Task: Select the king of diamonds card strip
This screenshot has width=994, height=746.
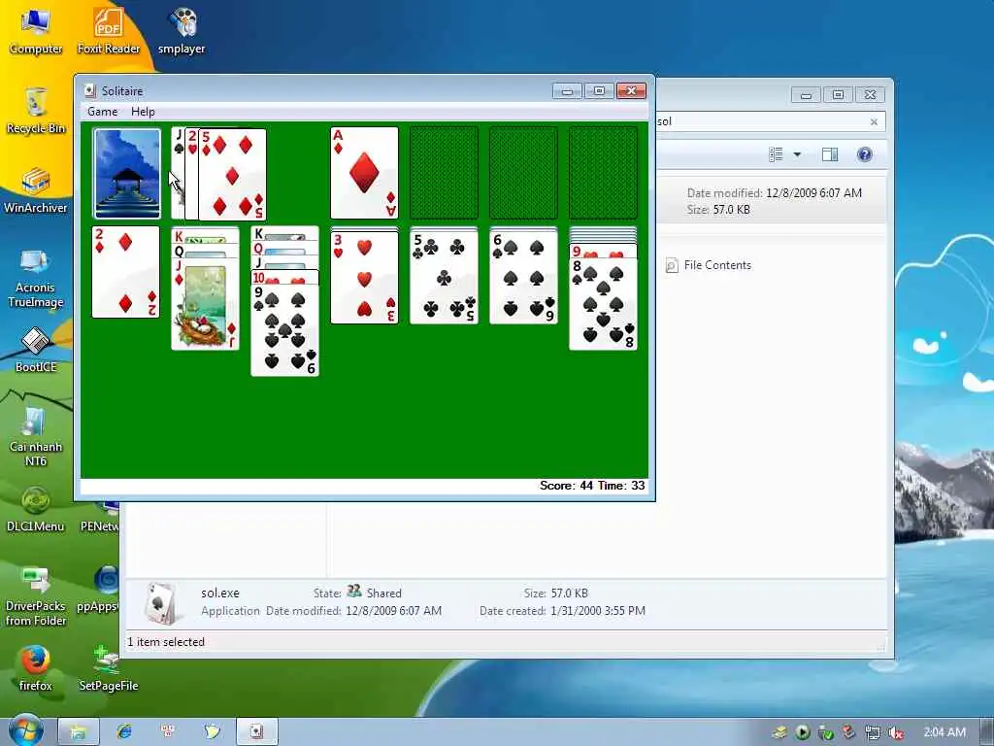Action: pos(206,236)
